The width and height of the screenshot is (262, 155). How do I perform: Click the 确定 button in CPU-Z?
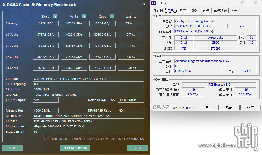(x=250, y=108)
